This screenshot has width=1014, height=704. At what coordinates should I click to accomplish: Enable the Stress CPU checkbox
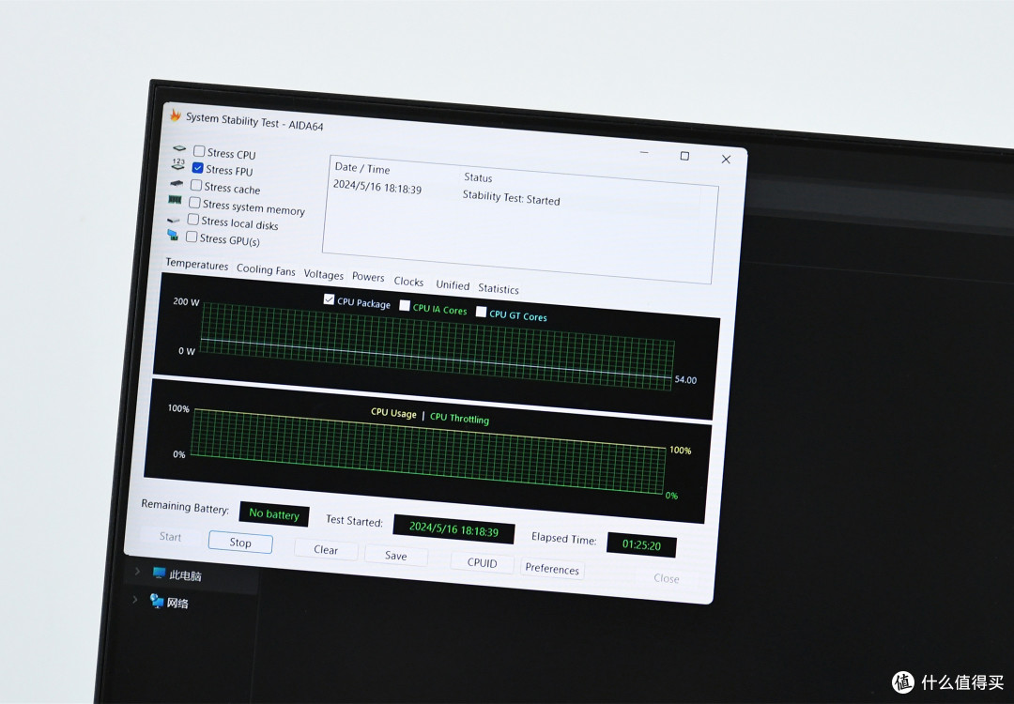click(x=199, y=151)
